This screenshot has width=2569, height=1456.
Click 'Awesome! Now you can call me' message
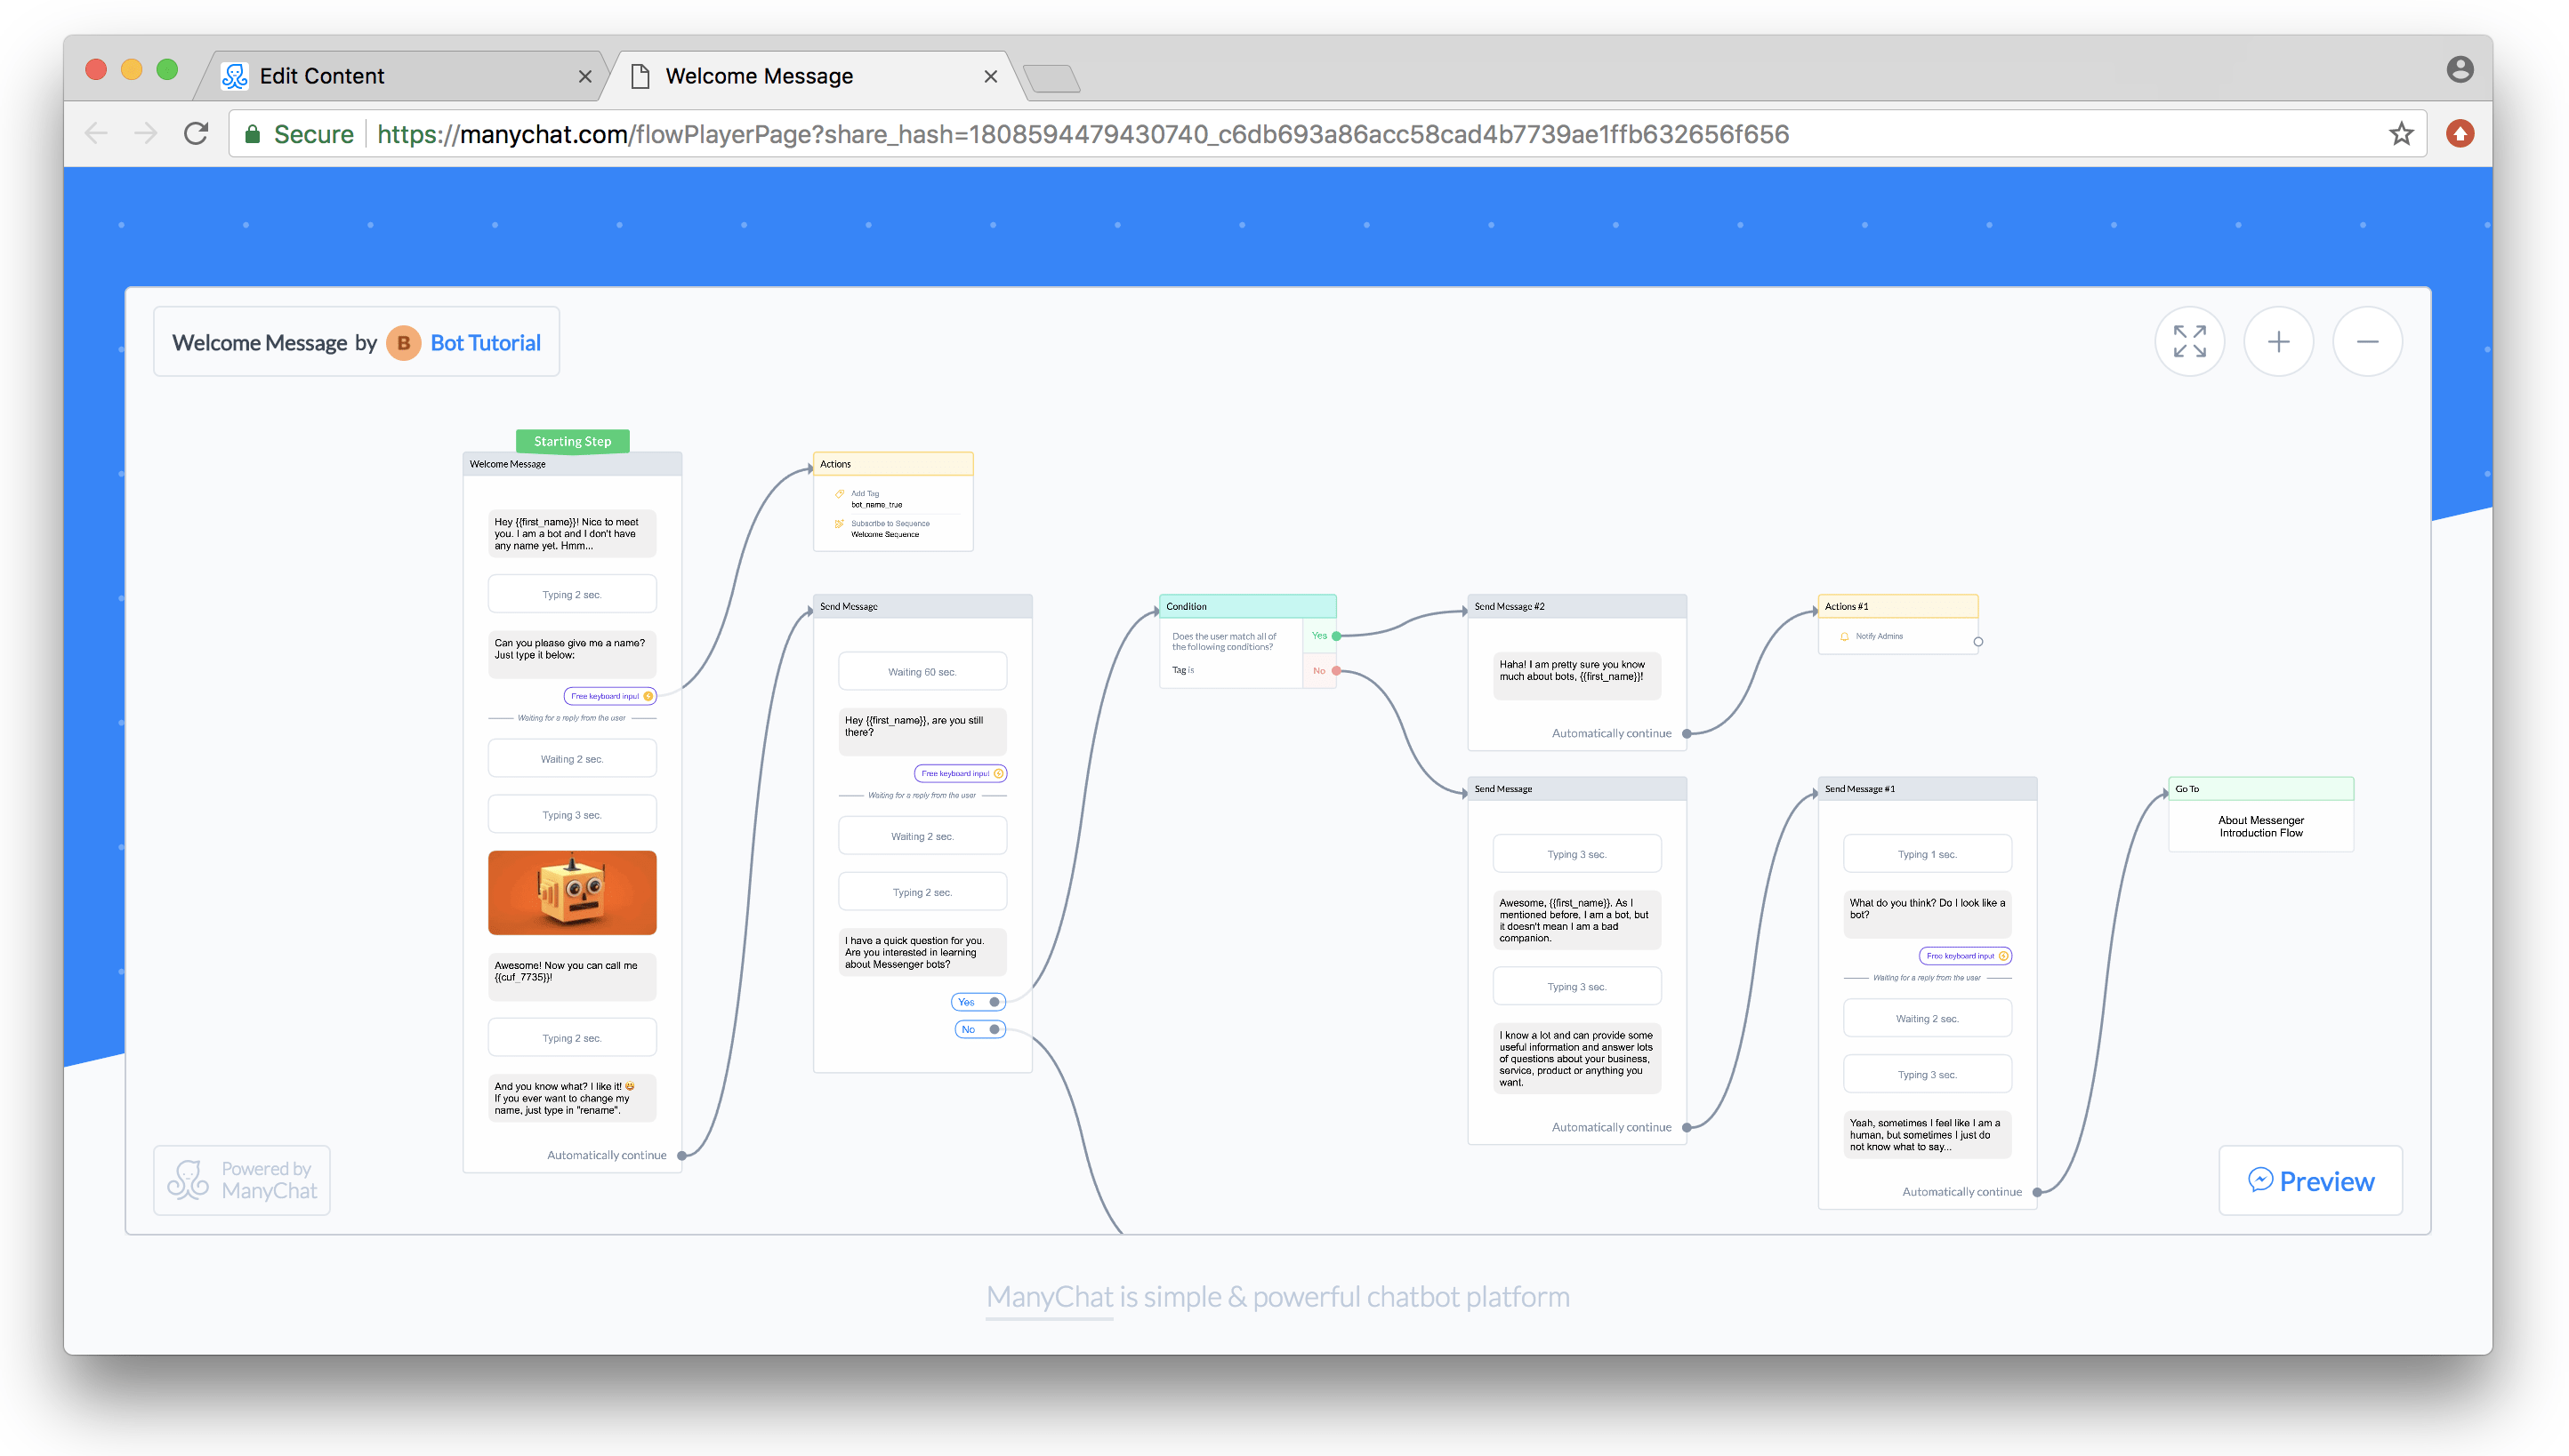(x=573, y=977)
